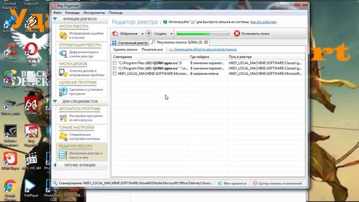
Task: Click 'Как это работает' link
Action: [x=263, y=22]
